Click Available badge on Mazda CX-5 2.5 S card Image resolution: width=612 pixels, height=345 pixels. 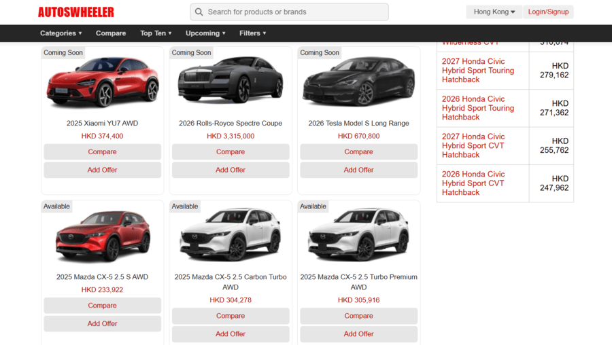[x=56, y=206]
